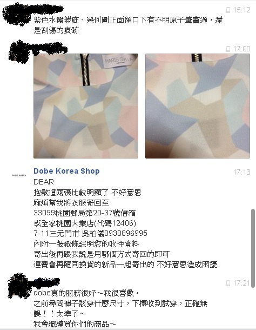This screenshot has width=256, height=330.
Task: Click the phone number 0930896995
Action: click(x=126, y=233)
